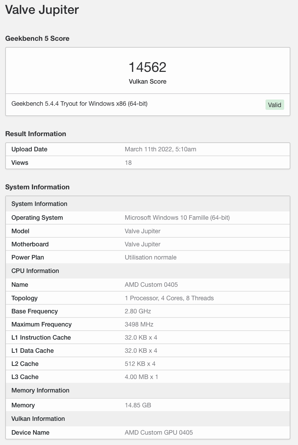Click the L3 Cache value 4.00 MB

point(141,377)
